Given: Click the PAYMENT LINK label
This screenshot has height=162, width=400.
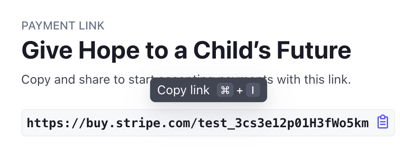Looking at the screenshot, I should (63, 26).
